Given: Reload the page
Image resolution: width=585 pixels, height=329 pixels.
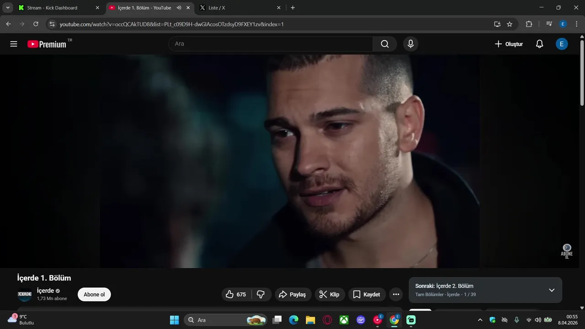Looking at the screenshot, I should pos(36,24).
